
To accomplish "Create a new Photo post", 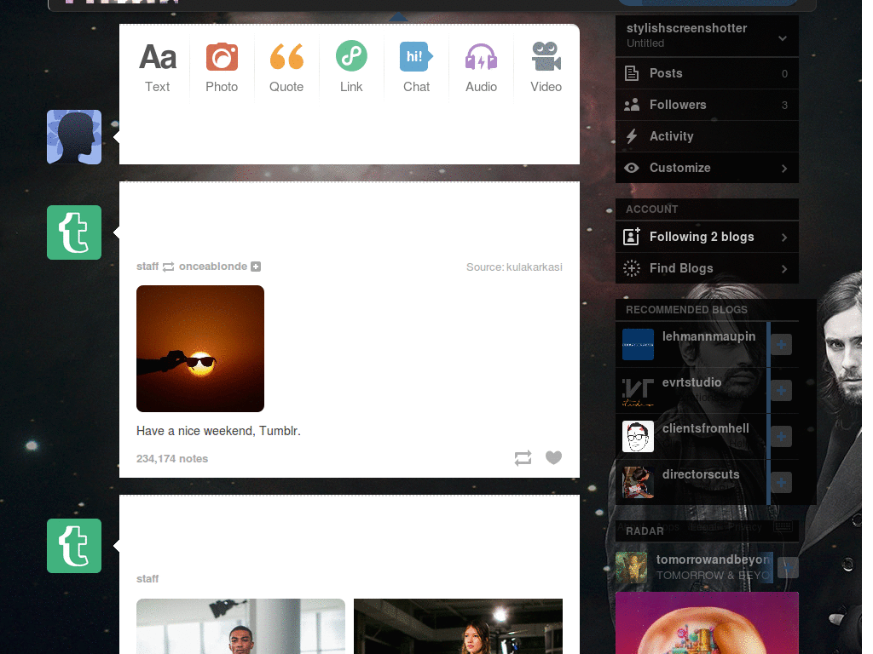I will point(222,67).
